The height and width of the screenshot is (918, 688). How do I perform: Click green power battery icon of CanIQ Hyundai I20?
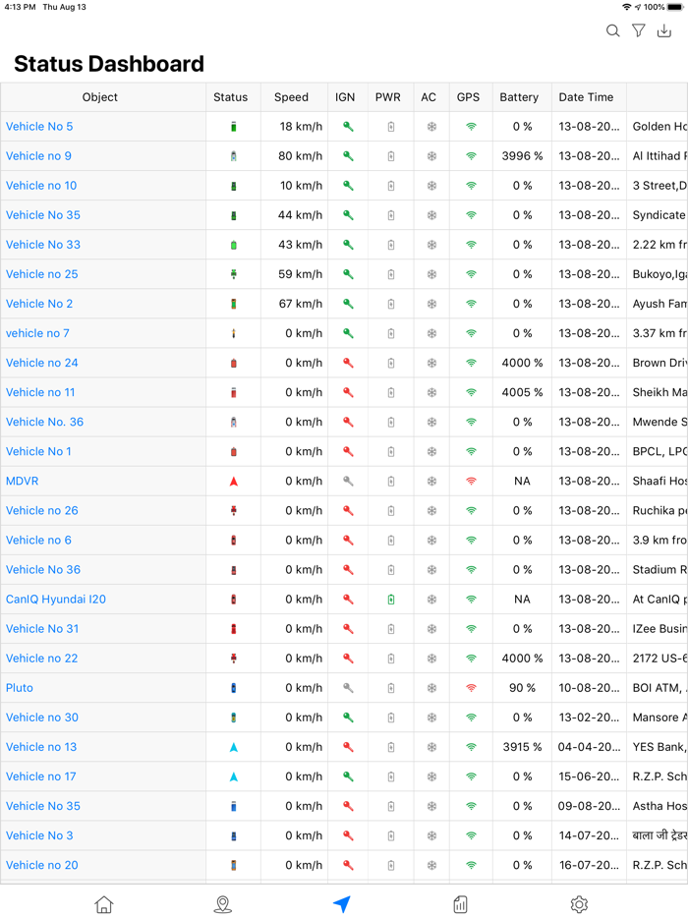pos(391,599)
